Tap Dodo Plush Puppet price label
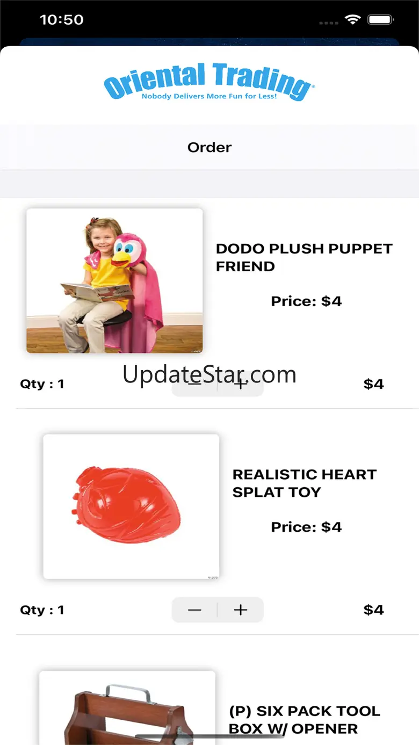This screenshot has height=745, width=419. click(306, 301)
